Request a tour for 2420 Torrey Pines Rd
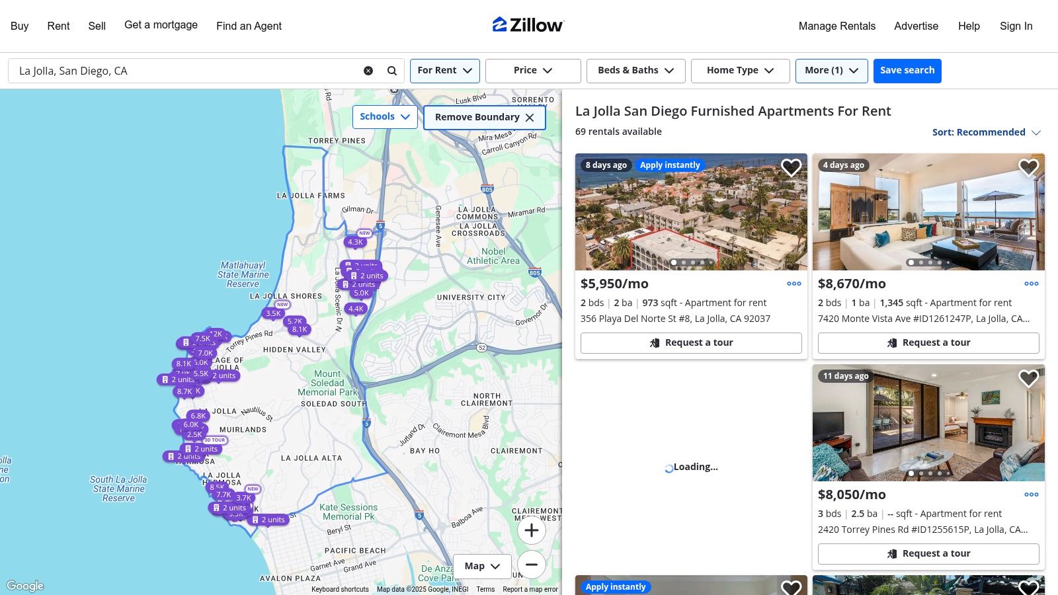Screen dimensions: 1058x595 click(928, 554)
